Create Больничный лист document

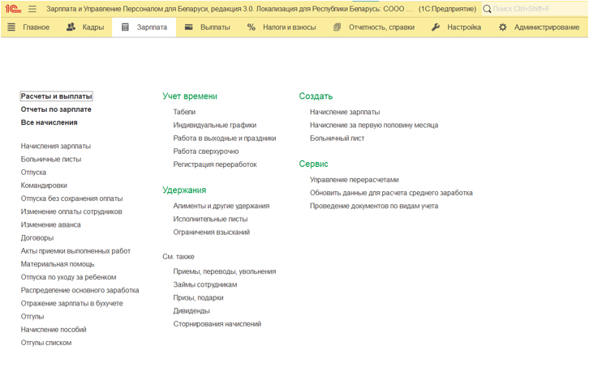click(x=337, y=138)
